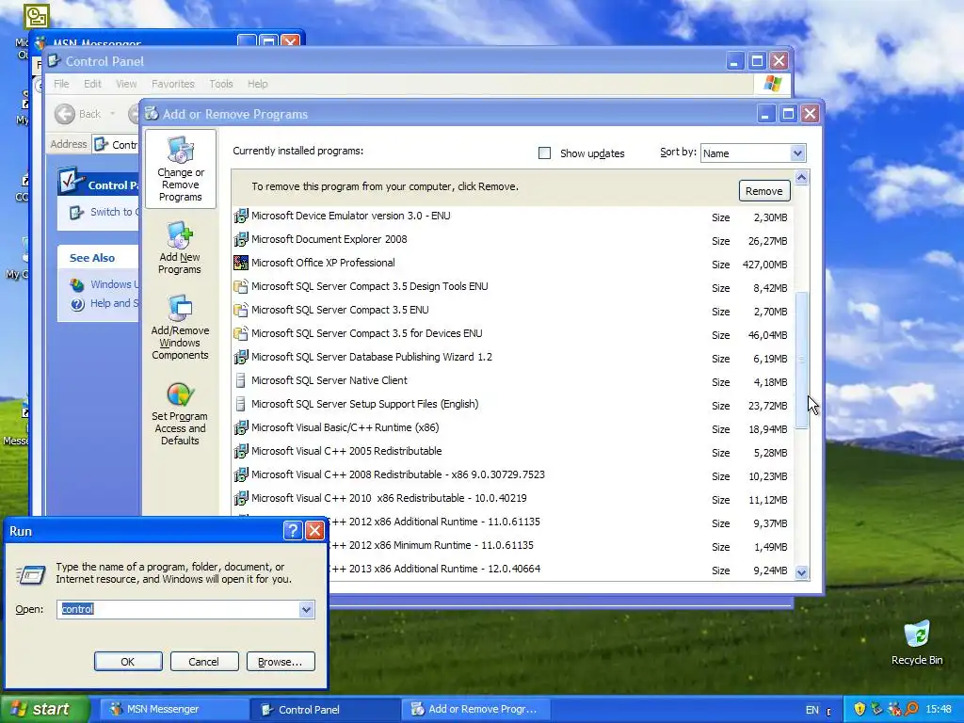Open Help menu in Control Panel
Image resolution: width=964 pixels, height=723 pixels.
pos(258,84)
